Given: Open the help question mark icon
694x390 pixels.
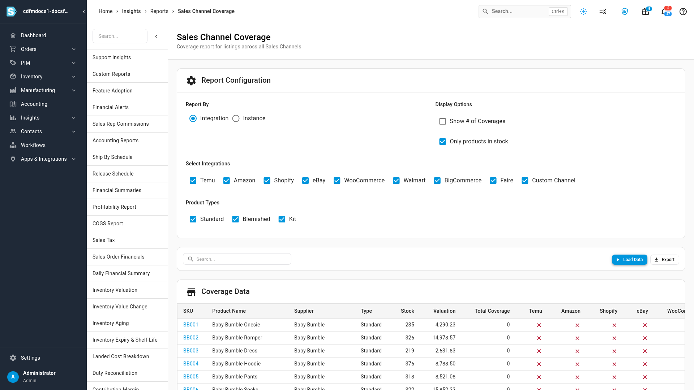Looking at the screenshot, I should tap(683, 12).
